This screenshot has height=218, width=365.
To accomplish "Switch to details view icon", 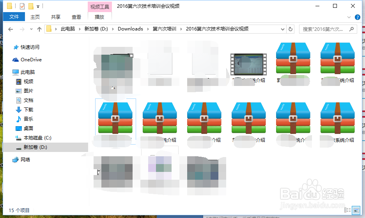I will point(347,210).
